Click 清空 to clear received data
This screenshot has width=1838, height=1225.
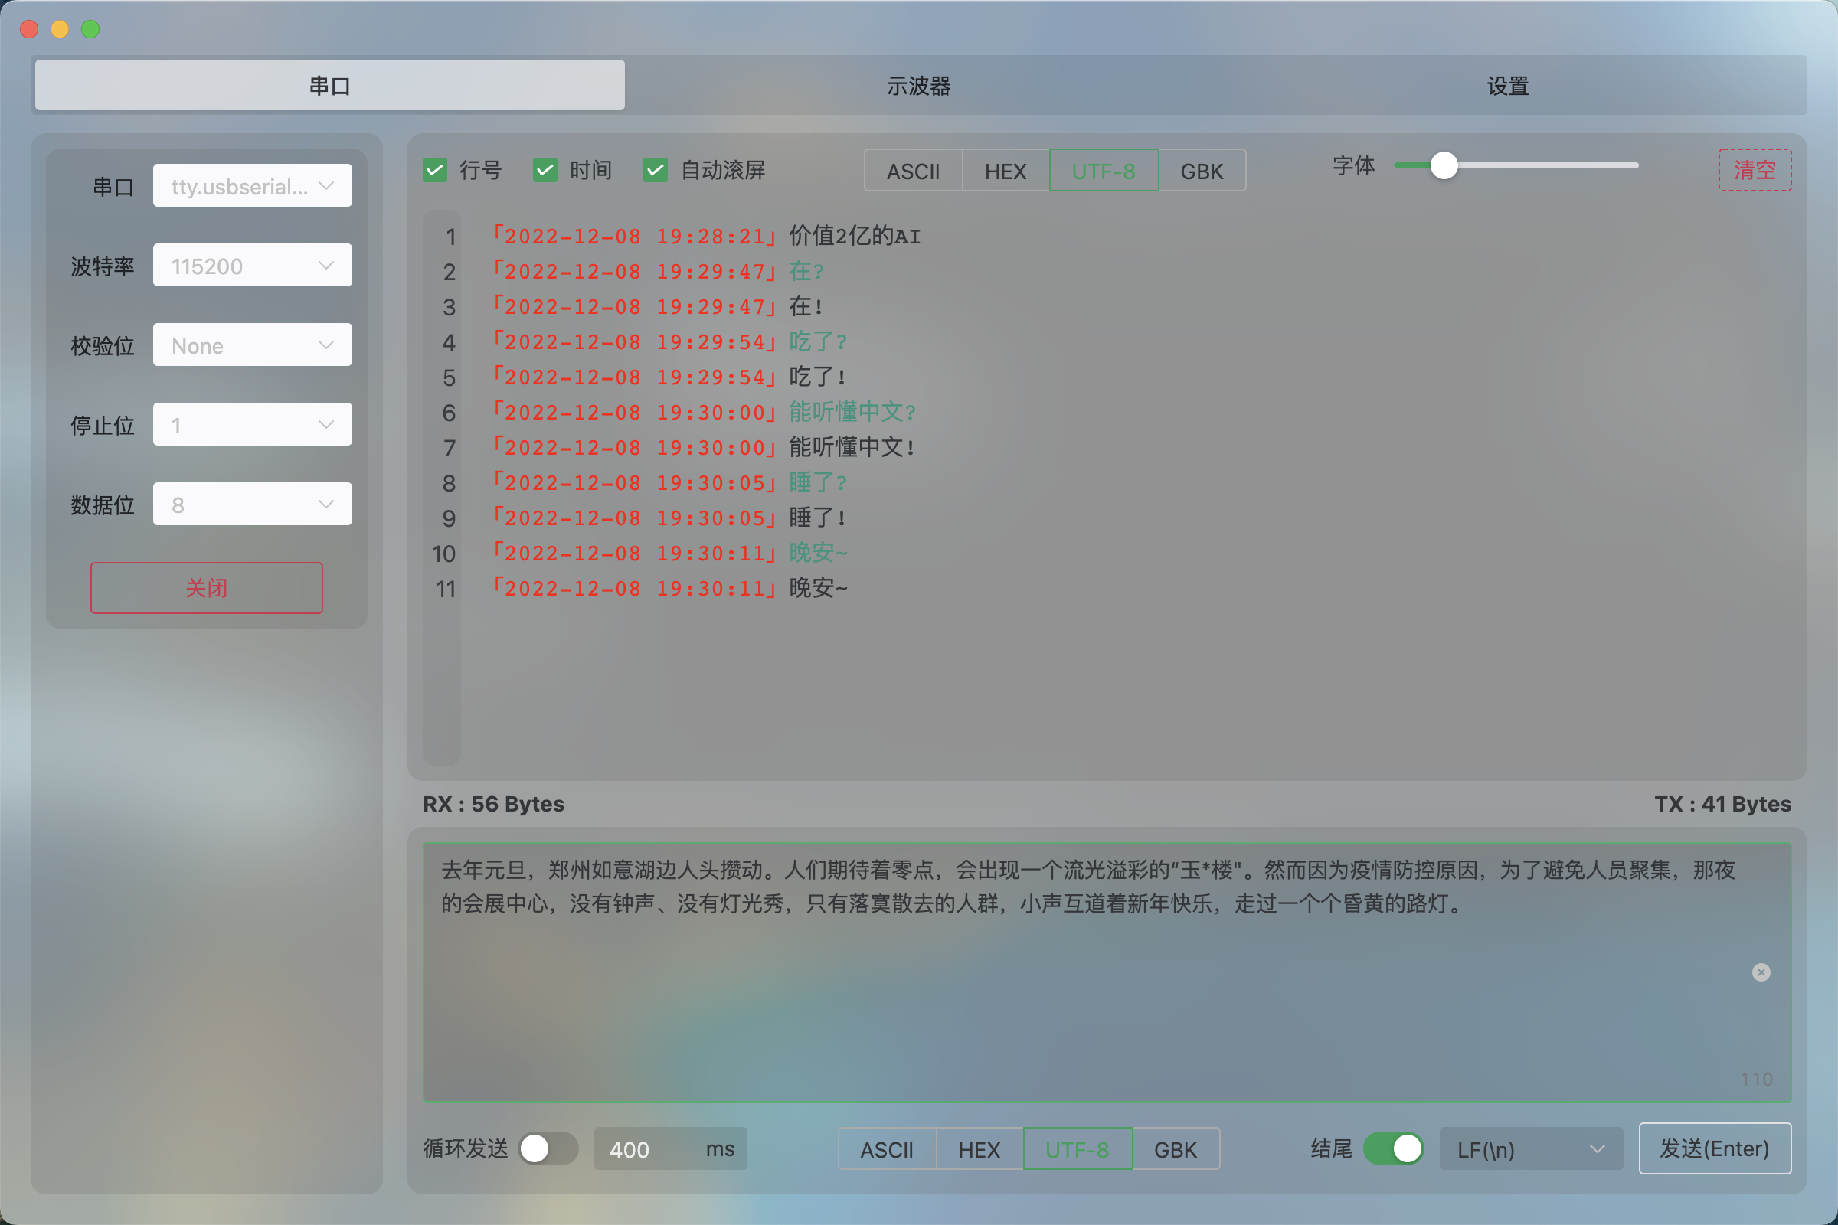[1755, 170]
